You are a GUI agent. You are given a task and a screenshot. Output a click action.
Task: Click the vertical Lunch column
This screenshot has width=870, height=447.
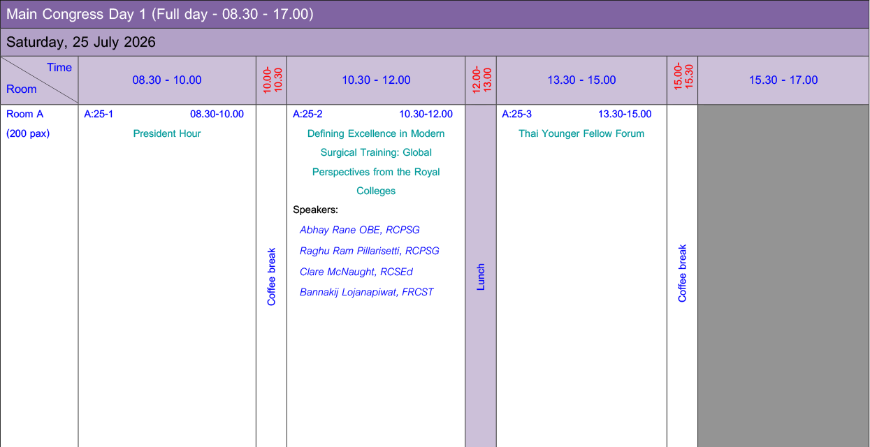click(481, 277)
